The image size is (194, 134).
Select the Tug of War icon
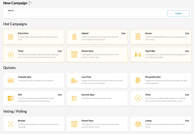[138, 55]
